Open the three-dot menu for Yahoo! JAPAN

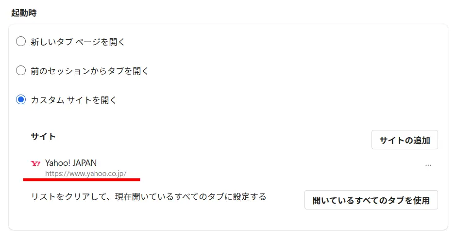coord(428,165)
